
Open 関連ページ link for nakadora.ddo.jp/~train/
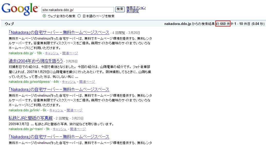pos(78,129)
